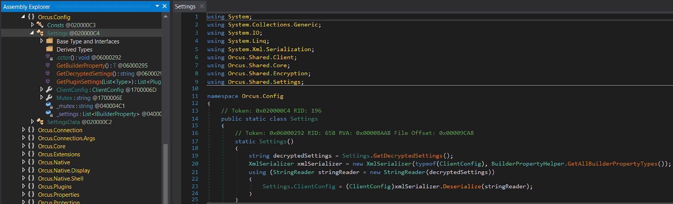Click the Token 0x020000C4 comment line
Viewport: 673px width, 204px height.
pos(271,111)
